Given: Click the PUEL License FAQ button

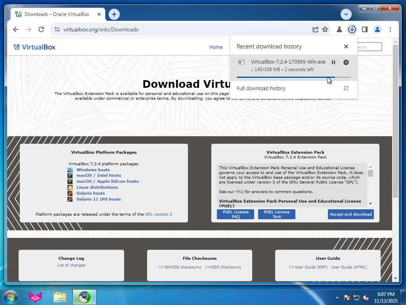Looking at the screenshot, I should (236, 214).
